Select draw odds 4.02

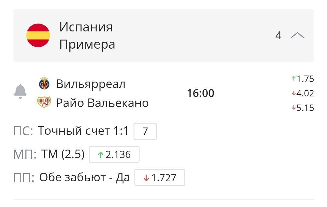(303, 93)
